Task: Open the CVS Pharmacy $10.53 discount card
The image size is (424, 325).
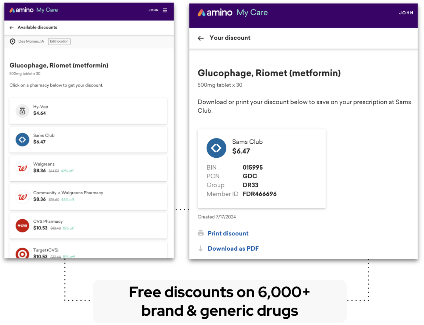Action: 88,226
